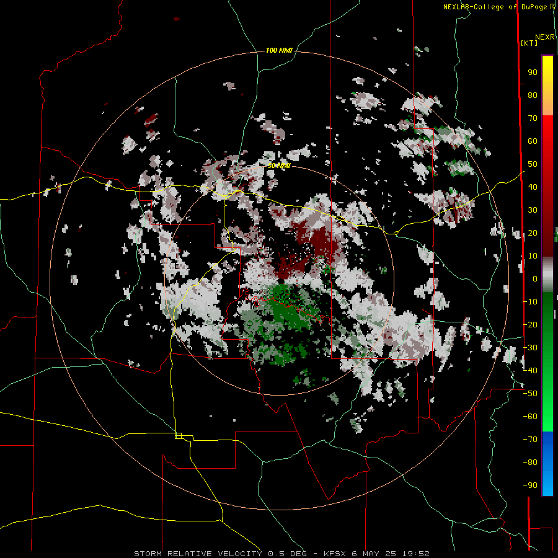Click the 0 value on velocity scale

(x=535, y=278)
